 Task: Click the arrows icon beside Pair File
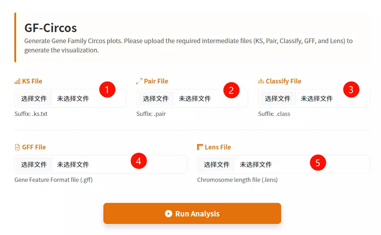click(x=139, y=81)
